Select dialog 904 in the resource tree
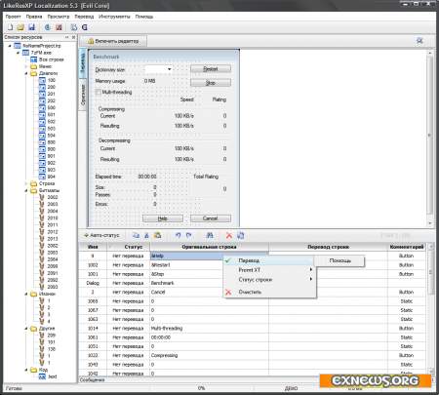Viewport: 439px width, 395px height. pyautogui.click(x=52, y=177)
